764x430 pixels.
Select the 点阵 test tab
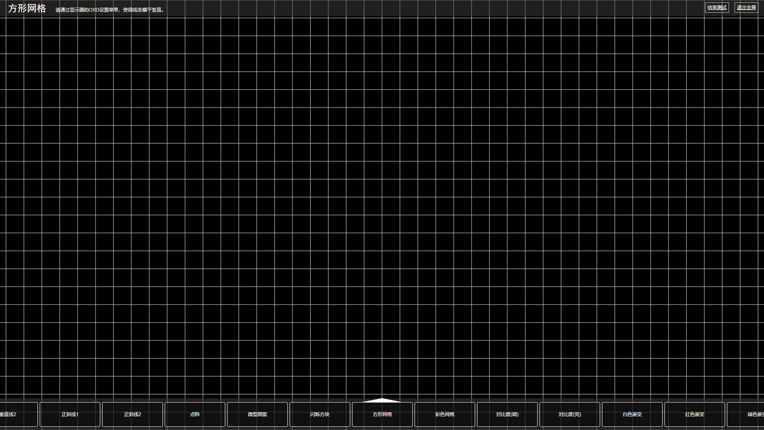pos(195,414)
